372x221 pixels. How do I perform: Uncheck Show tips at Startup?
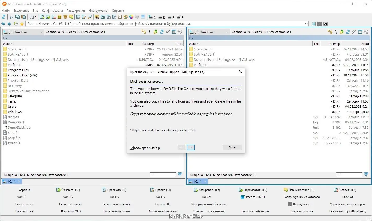pos(132,148)
